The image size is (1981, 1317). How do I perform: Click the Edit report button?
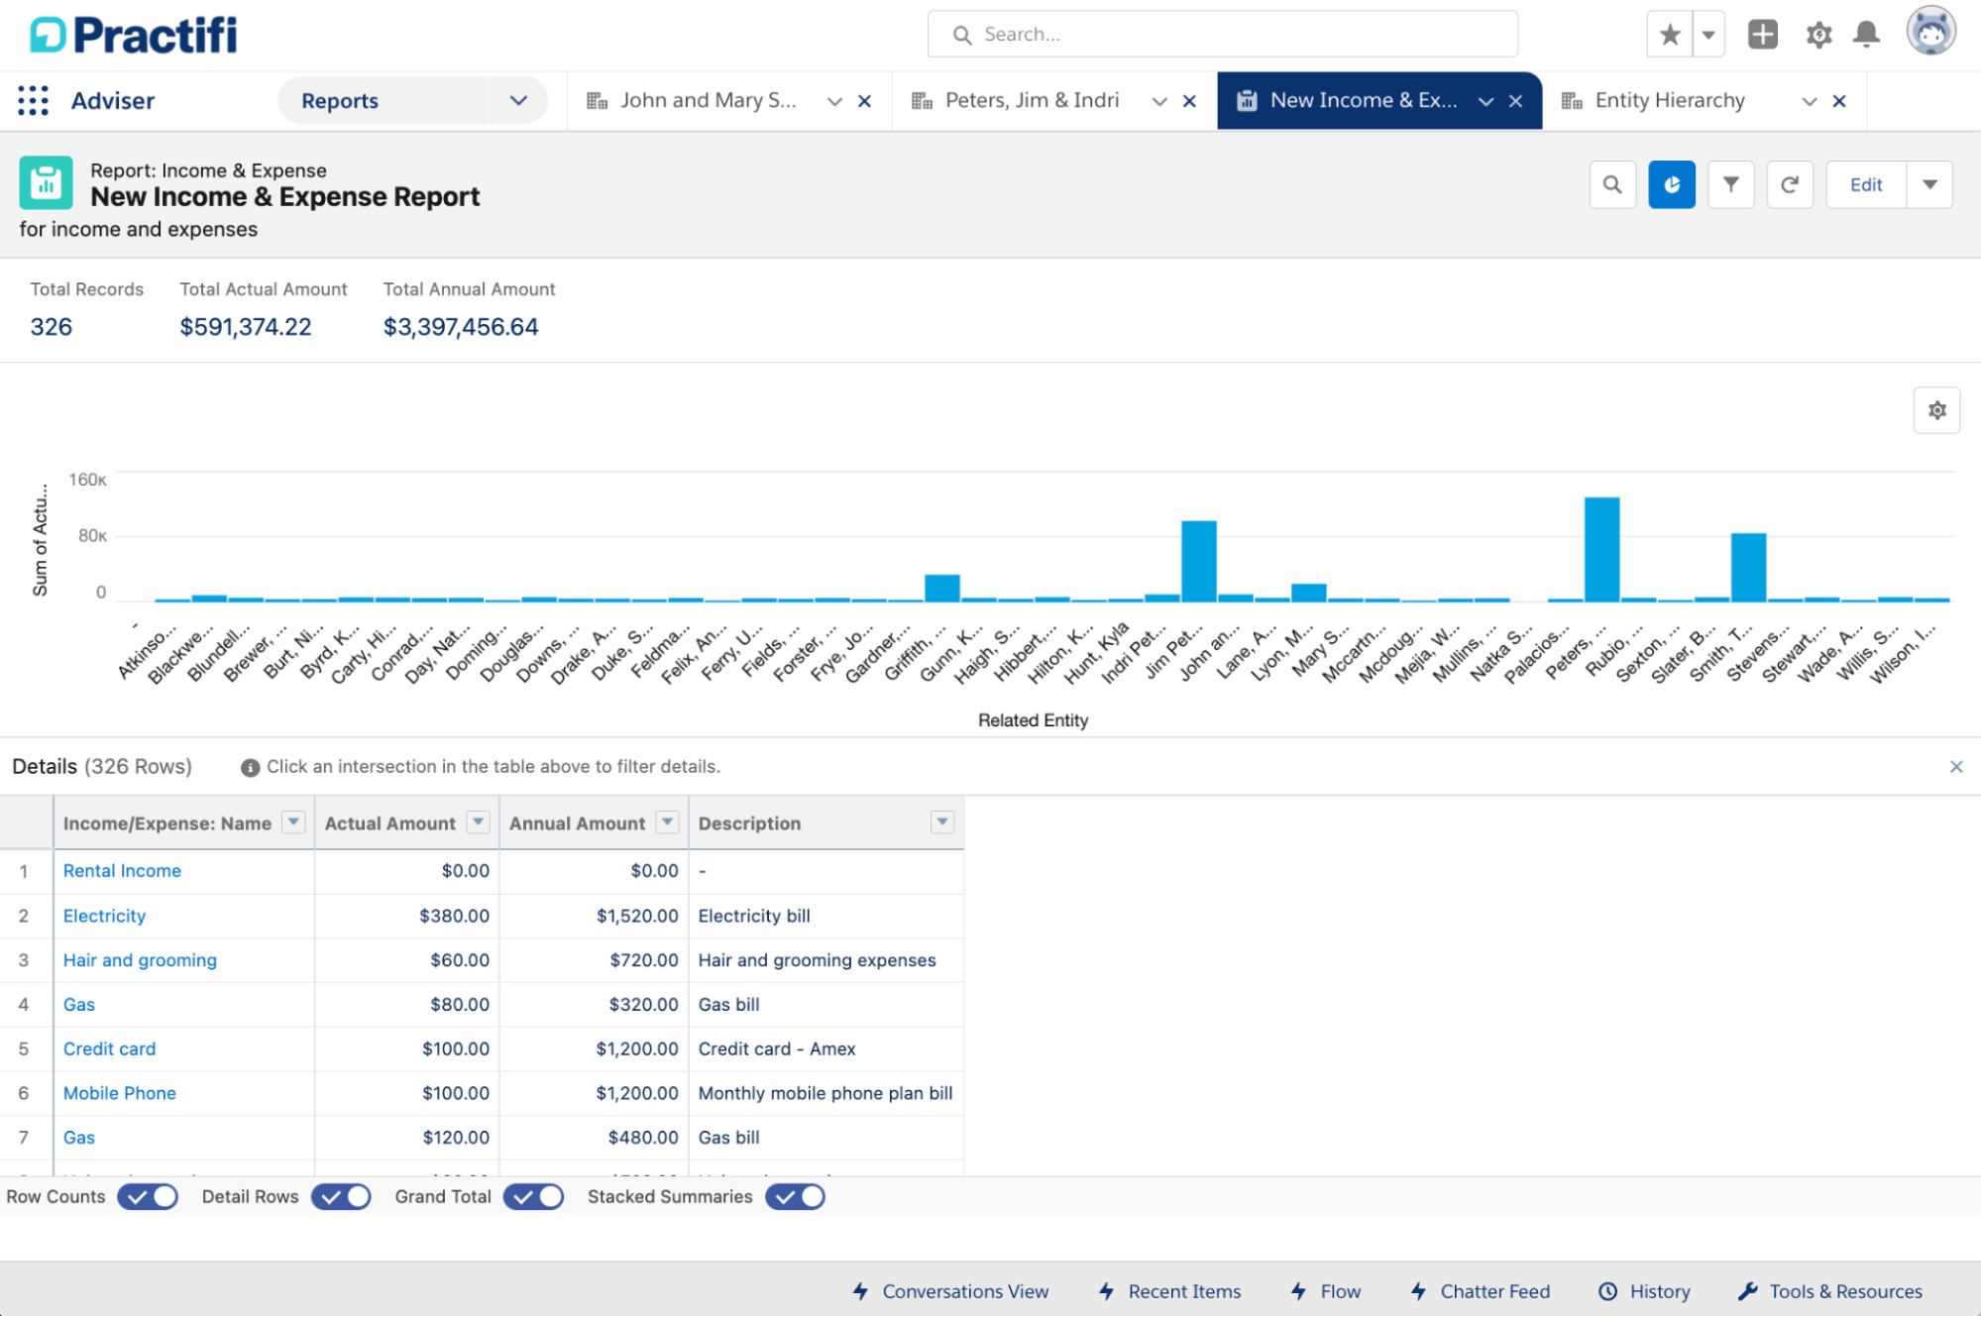1865,184
